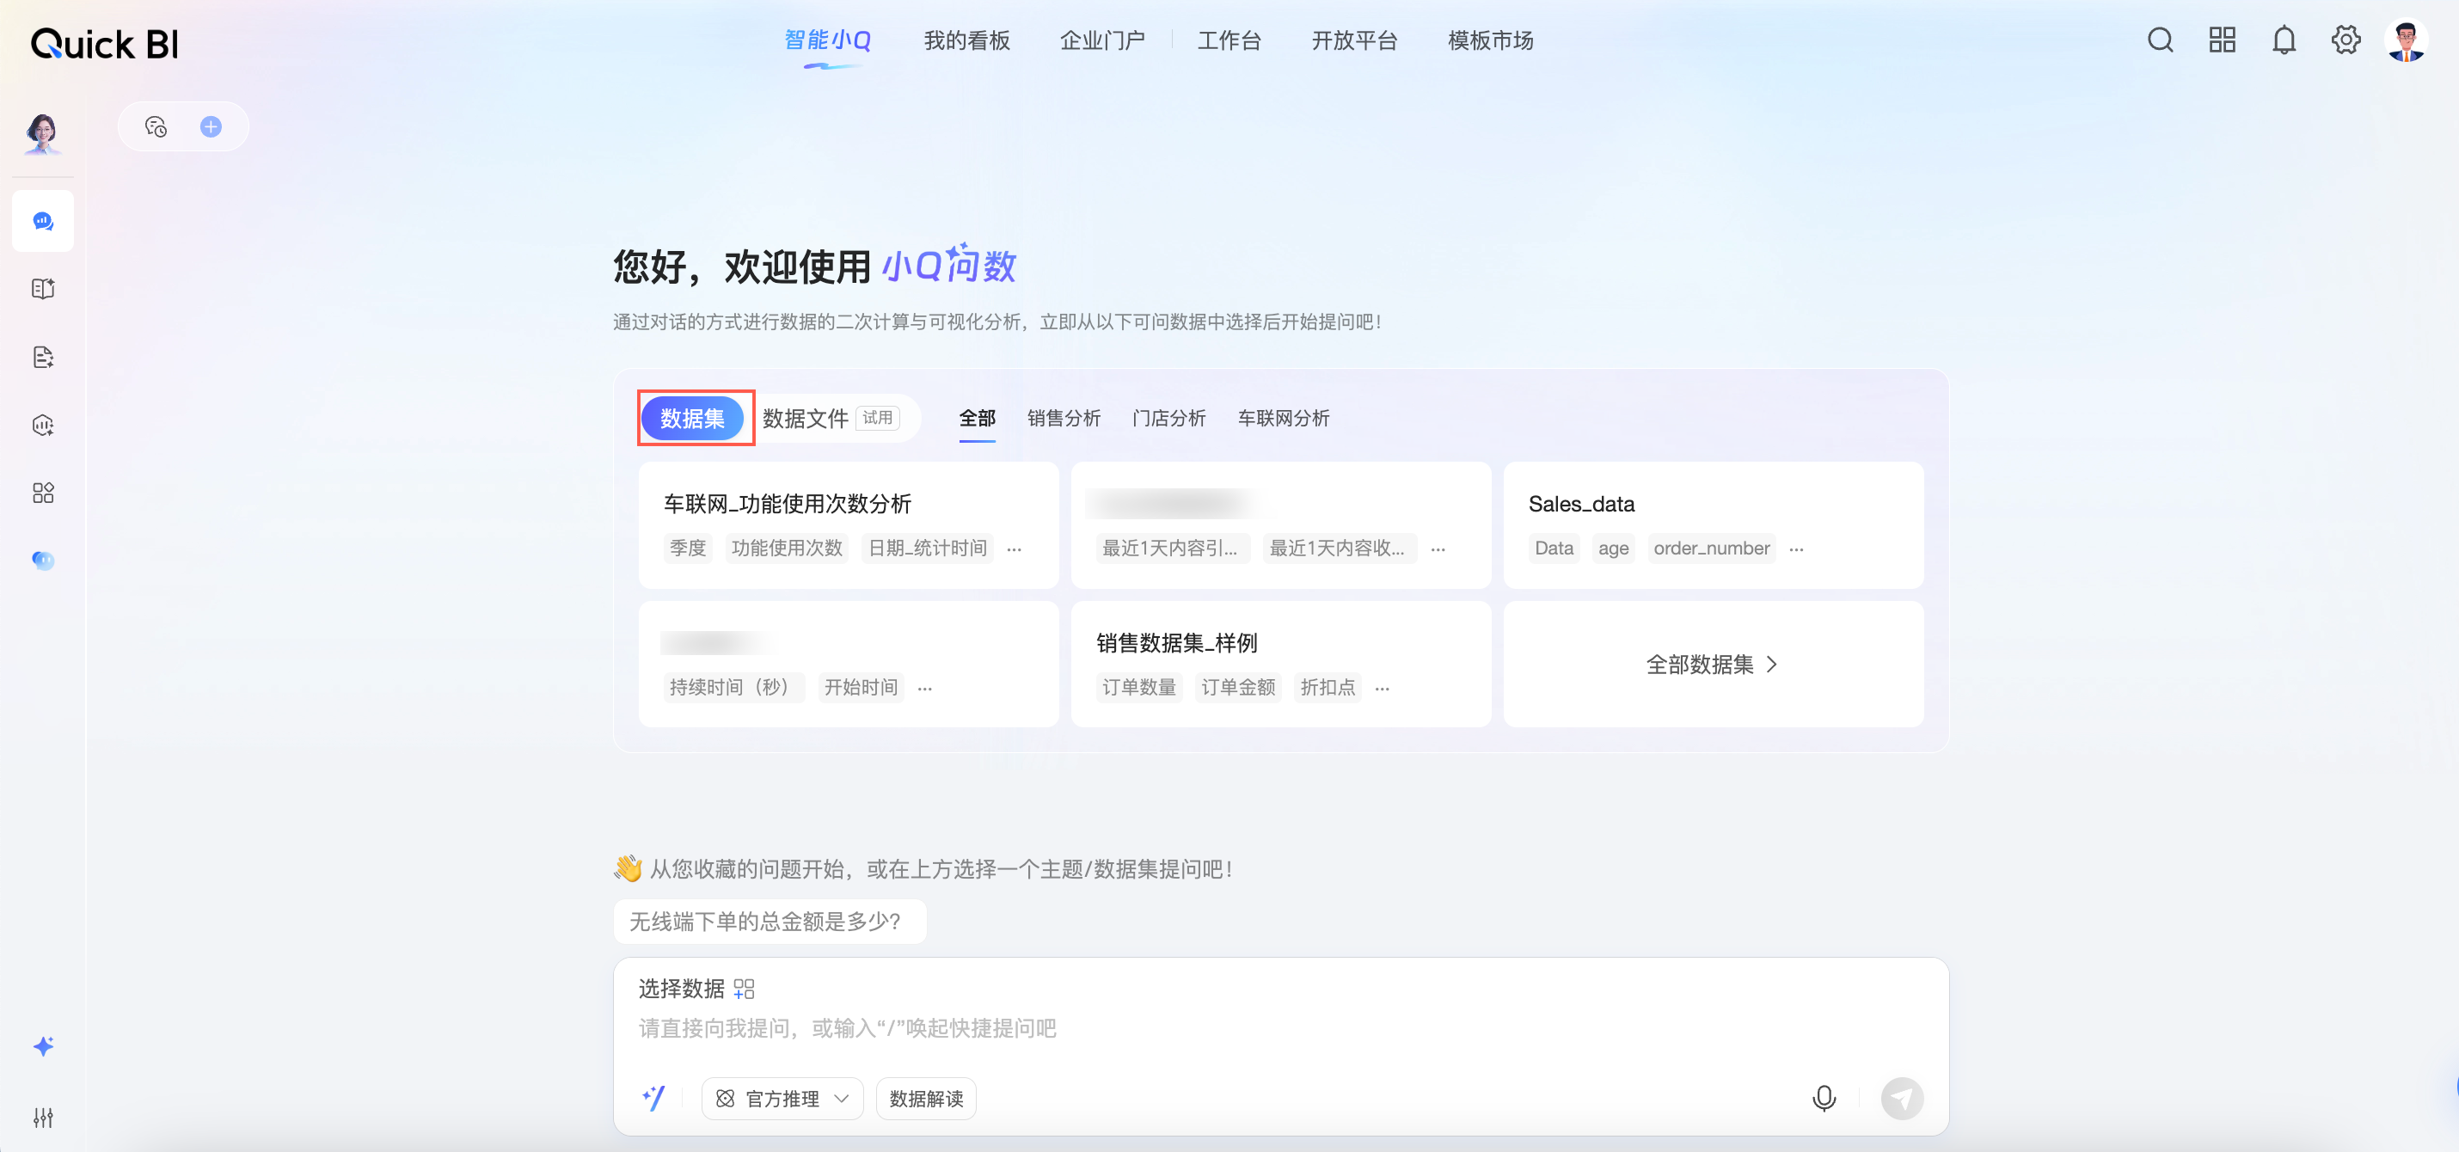This screenshot has height=1152, width=2459.
Task: Click the 功能使用次数 field tag
Action: (787, 548)
